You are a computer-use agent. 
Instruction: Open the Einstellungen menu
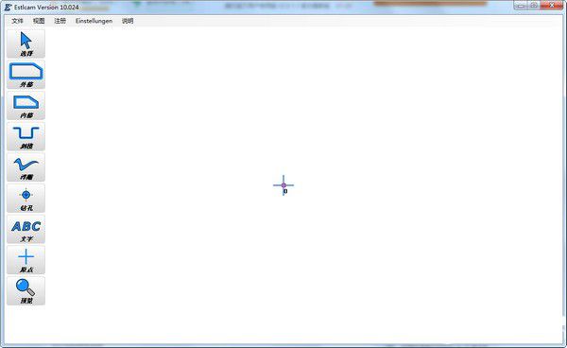[94, 21]
